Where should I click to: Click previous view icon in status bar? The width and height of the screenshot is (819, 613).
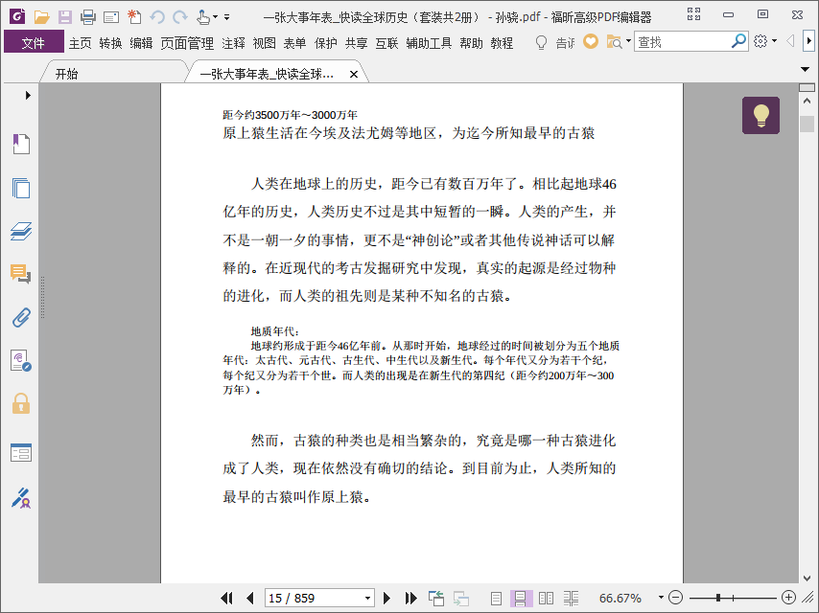coord(435,598)
